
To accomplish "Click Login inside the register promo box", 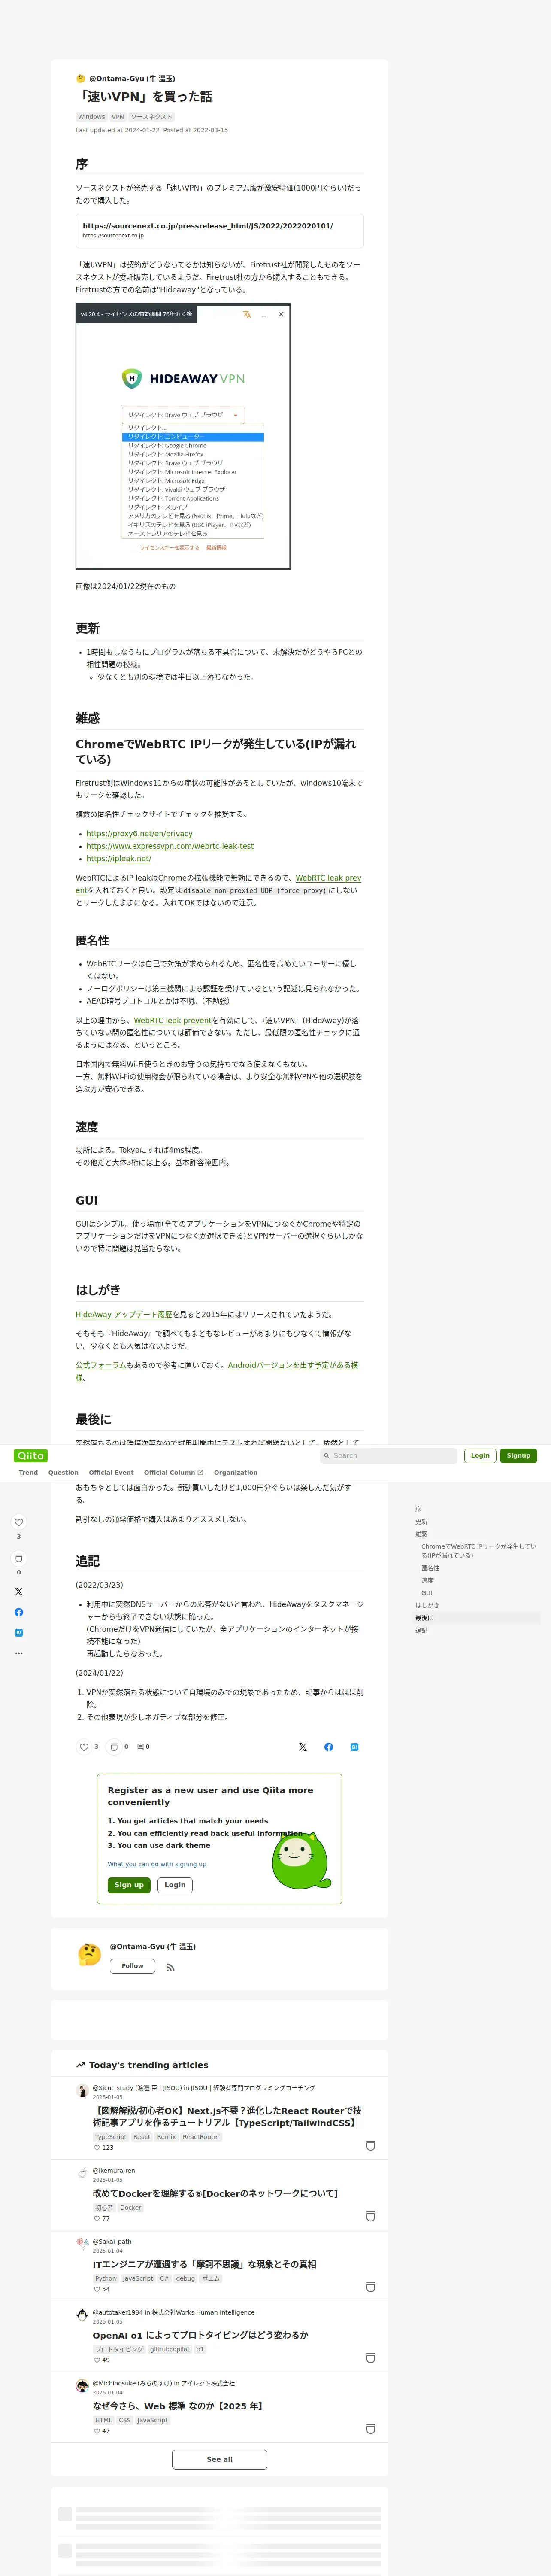I will 175,1885.
